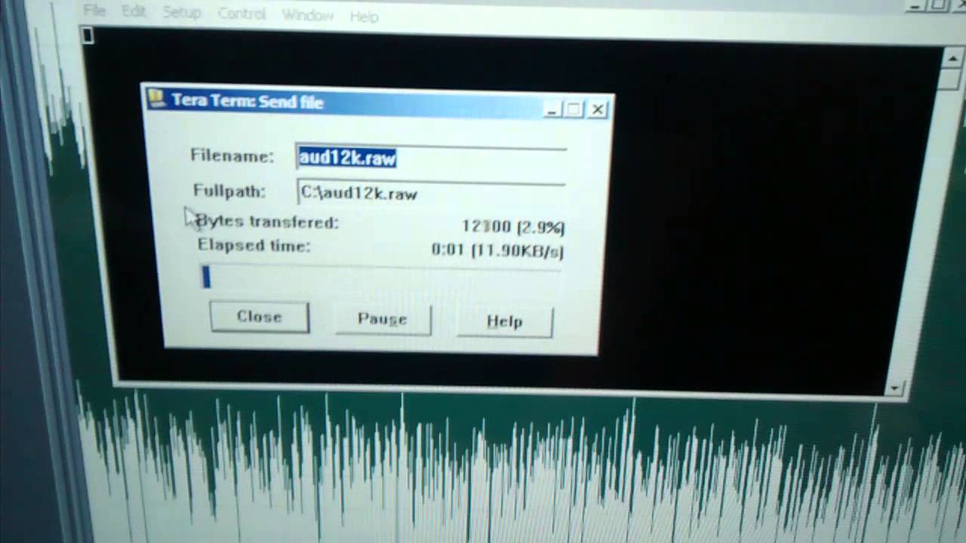
Task: Open the Control menu in Tera Term
Action: (x=241, y=14)
